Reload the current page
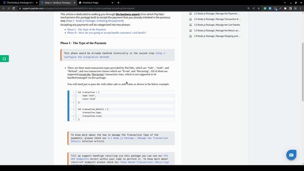The image size is (304, 171). coord(14,9)
